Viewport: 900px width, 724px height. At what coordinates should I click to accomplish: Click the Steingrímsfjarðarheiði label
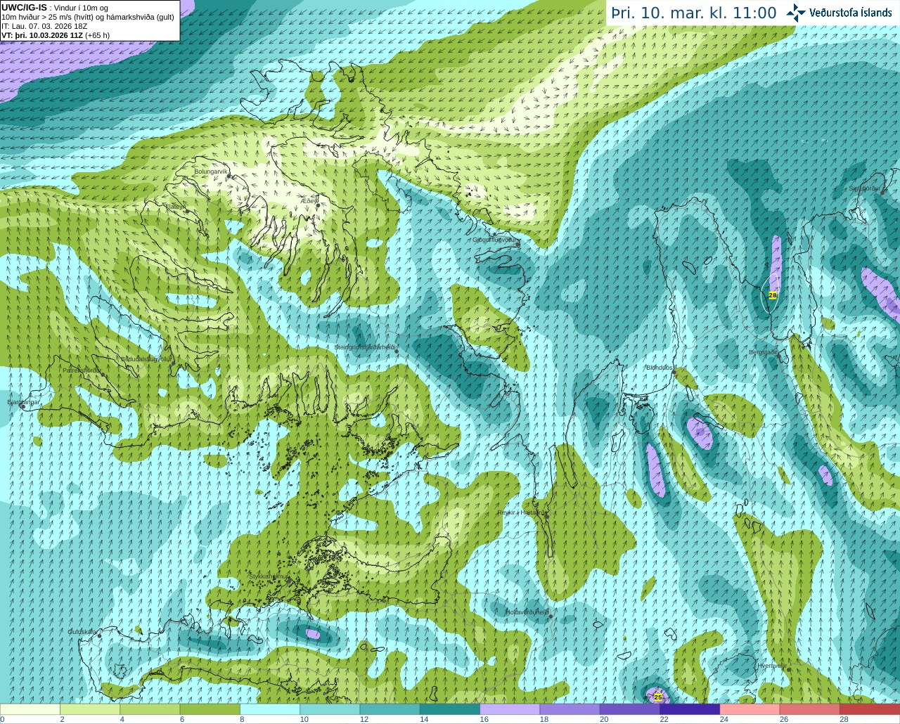(x=364, y=347)
